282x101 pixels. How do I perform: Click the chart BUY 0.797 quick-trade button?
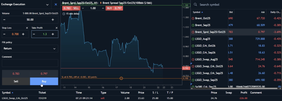pyautogui.click(x=114, y=8)
